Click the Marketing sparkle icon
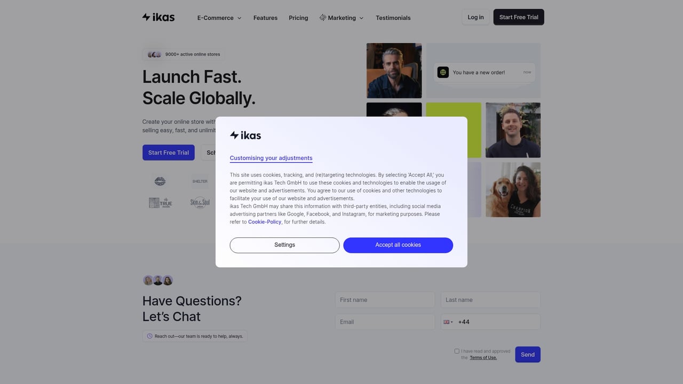 [323, 18]
